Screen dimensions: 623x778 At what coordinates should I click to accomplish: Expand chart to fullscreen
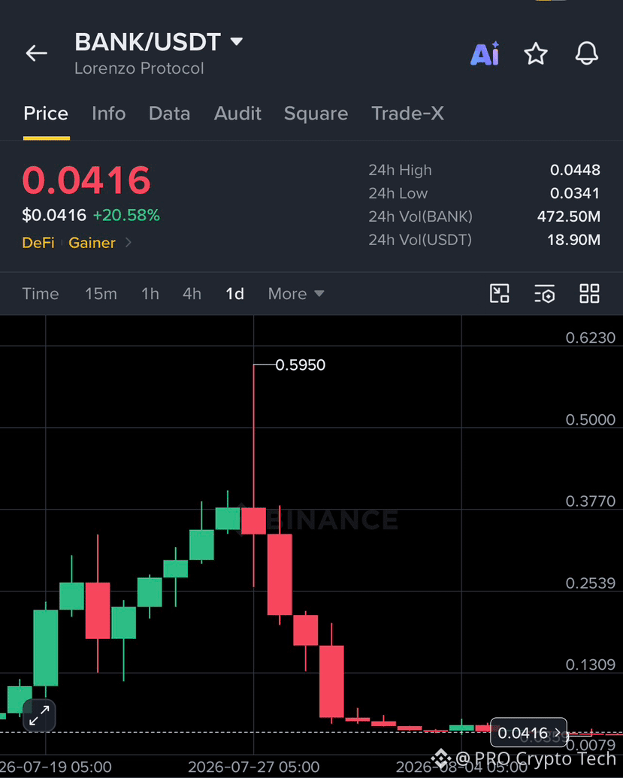39,715
